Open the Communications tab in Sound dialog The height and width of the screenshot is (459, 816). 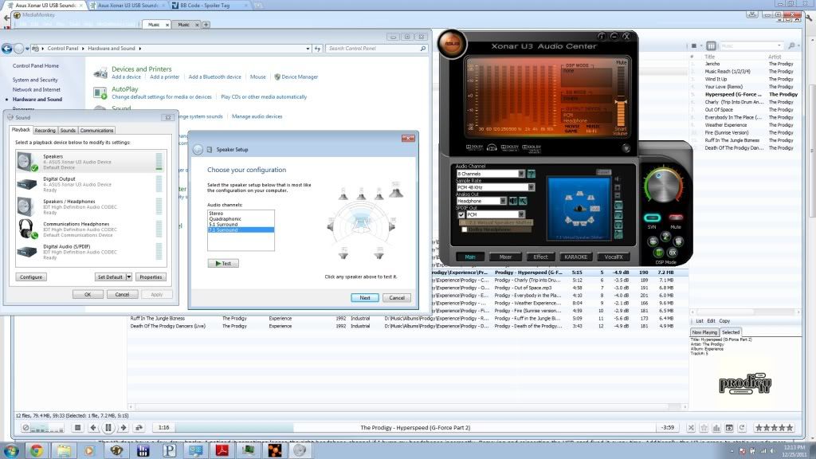click(96, 130)
